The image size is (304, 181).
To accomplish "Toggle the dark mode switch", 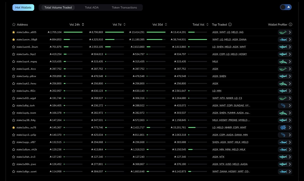I will coord(286,7).
